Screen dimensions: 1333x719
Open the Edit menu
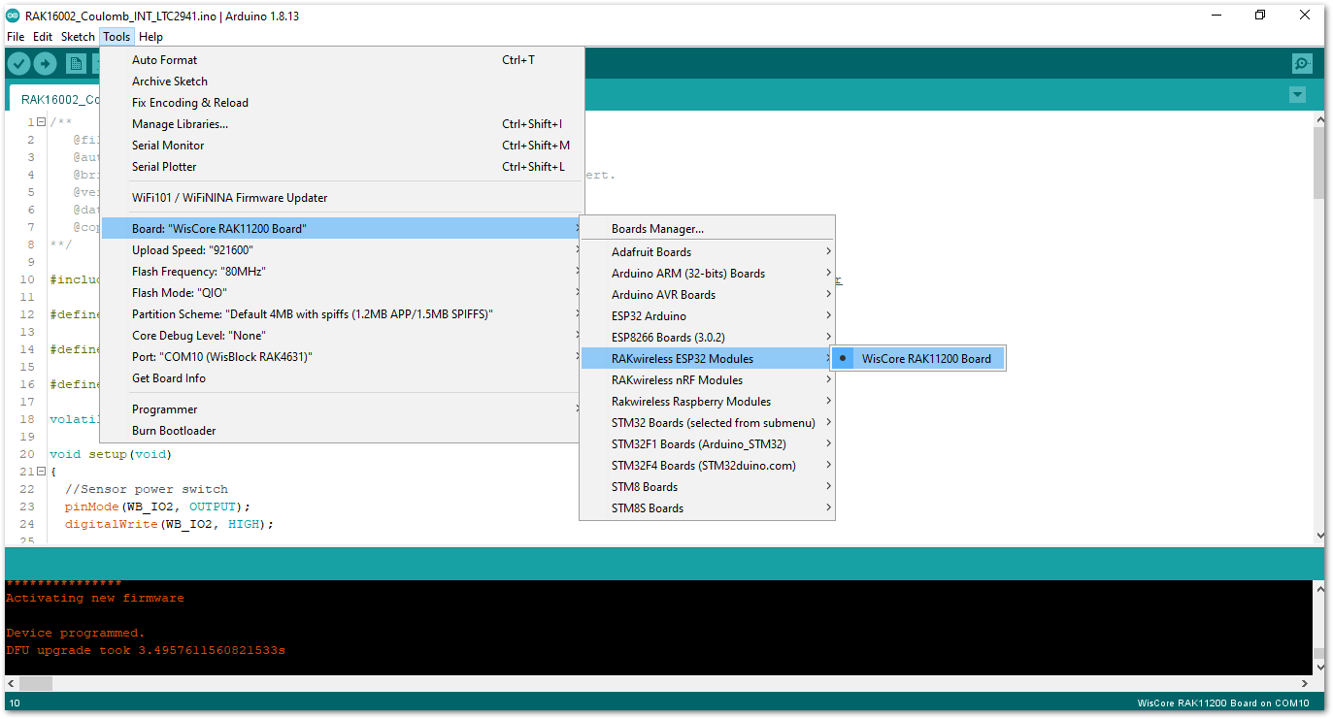pos(43,37)
